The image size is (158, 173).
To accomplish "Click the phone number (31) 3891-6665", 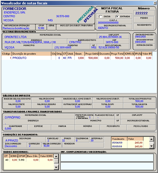I will click(x=63, y=48).
